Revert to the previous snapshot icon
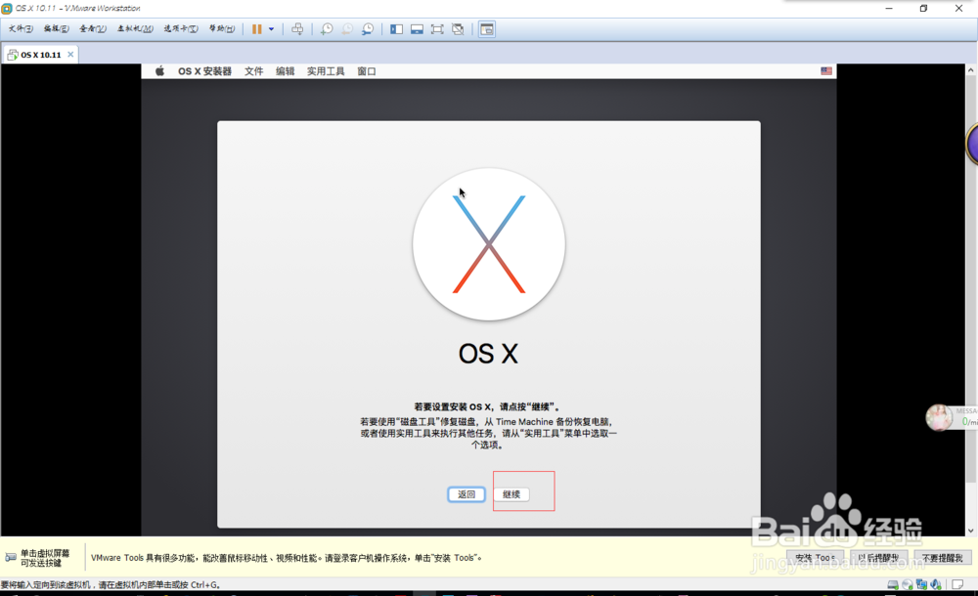This screenshot has width=978, height=596. click(x=347, y=29)
